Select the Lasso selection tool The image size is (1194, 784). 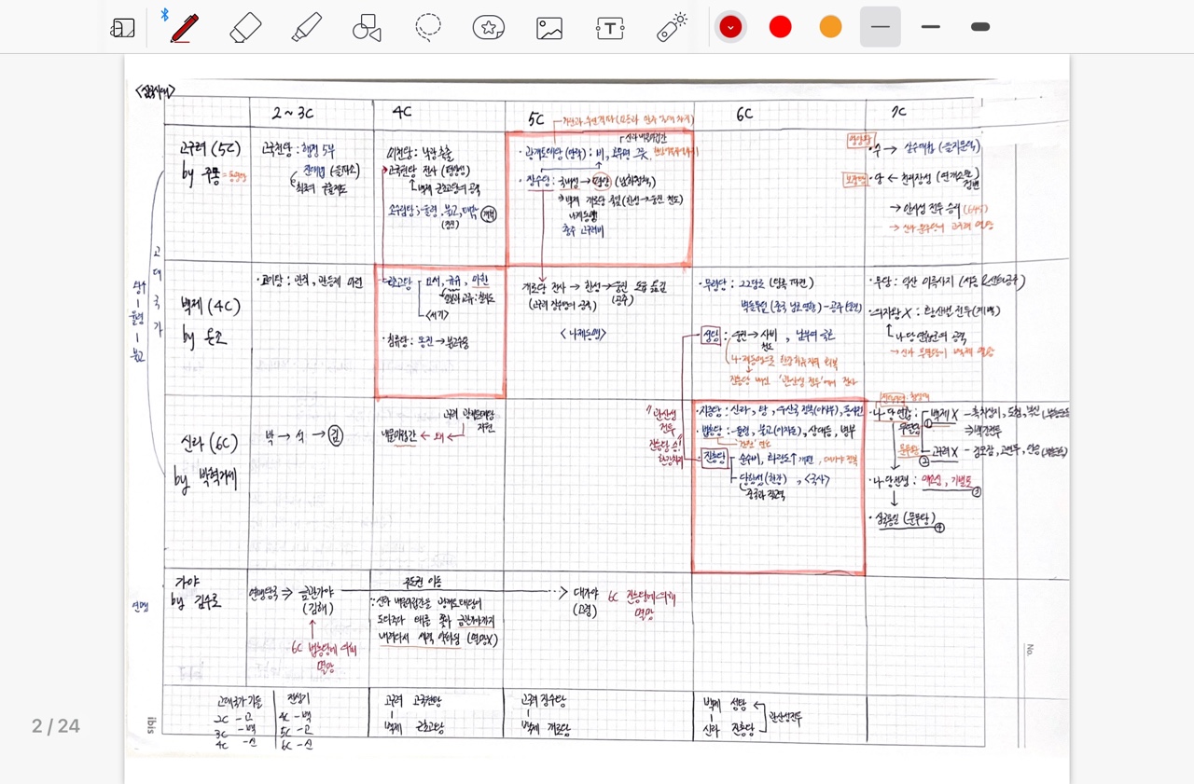point(428,27)
